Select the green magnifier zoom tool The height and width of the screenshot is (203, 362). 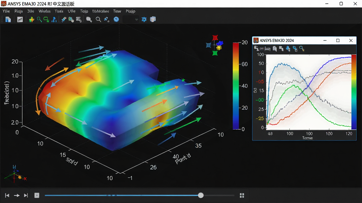click(x=39, y=20)
